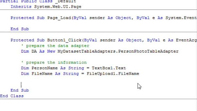Screen dimensions: 197x111
Task: Click End Sub after Page_Load
Action: [20, 29]
